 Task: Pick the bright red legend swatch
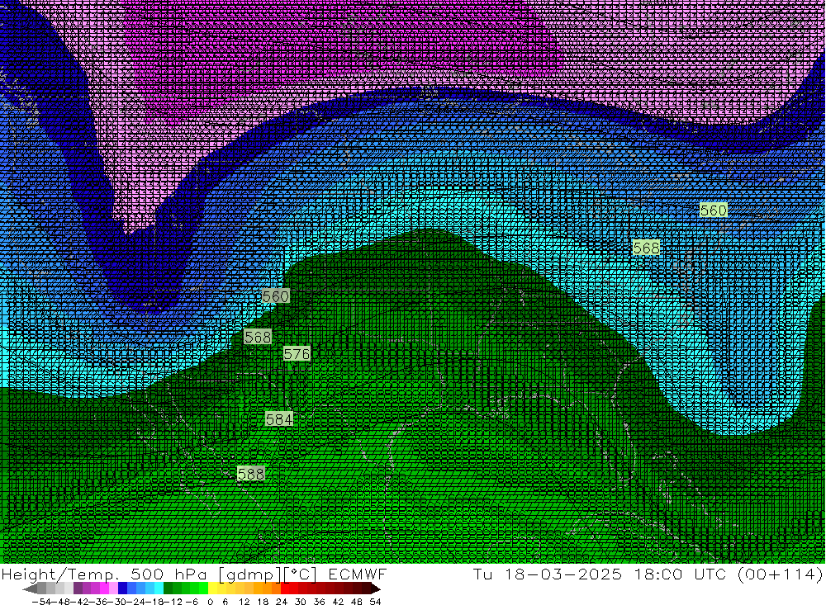click(x=285, y=588)
